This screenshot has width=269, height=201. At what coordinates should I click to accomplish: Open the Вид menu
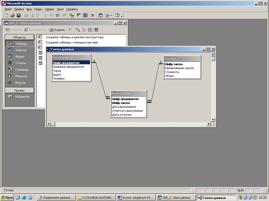29,9
